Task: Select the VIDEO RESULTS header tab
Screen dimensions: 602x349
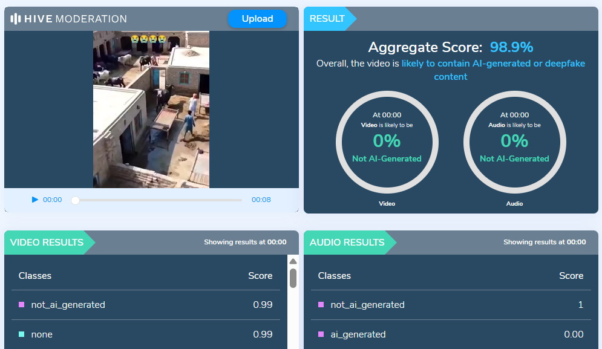Action: [47, 243]
